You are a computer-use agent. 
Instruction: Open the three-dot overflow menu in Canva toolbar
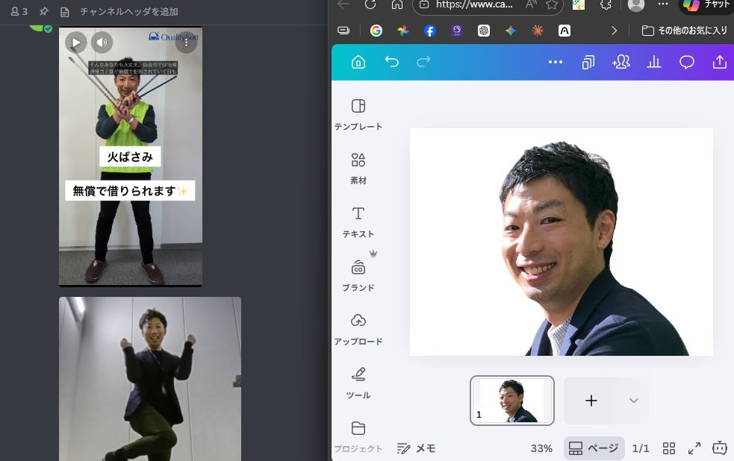point(555,63)
